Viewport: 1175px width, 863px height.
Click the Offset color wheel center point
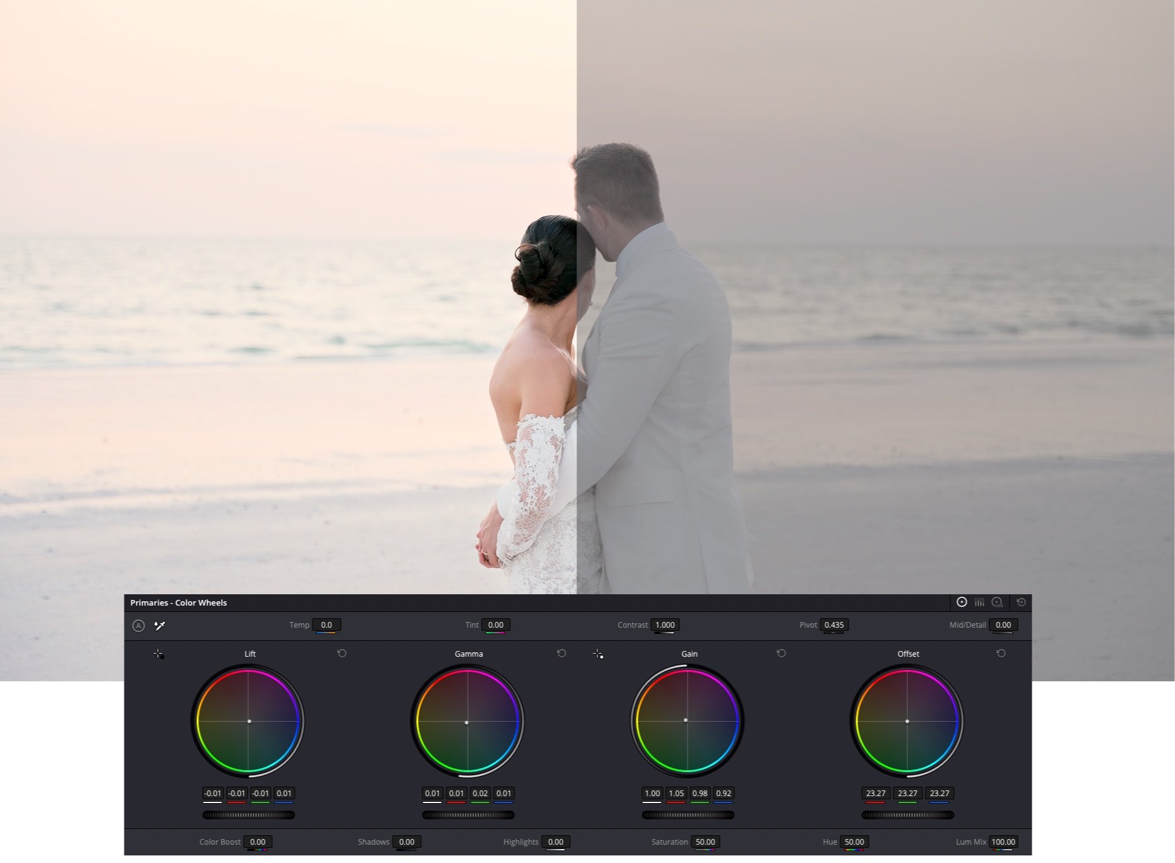[x=907, y=721]
